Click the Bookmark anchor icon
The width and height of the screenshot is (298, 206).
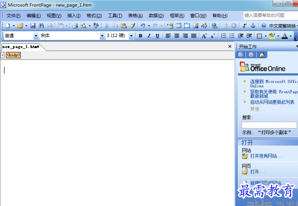(253, 26)
